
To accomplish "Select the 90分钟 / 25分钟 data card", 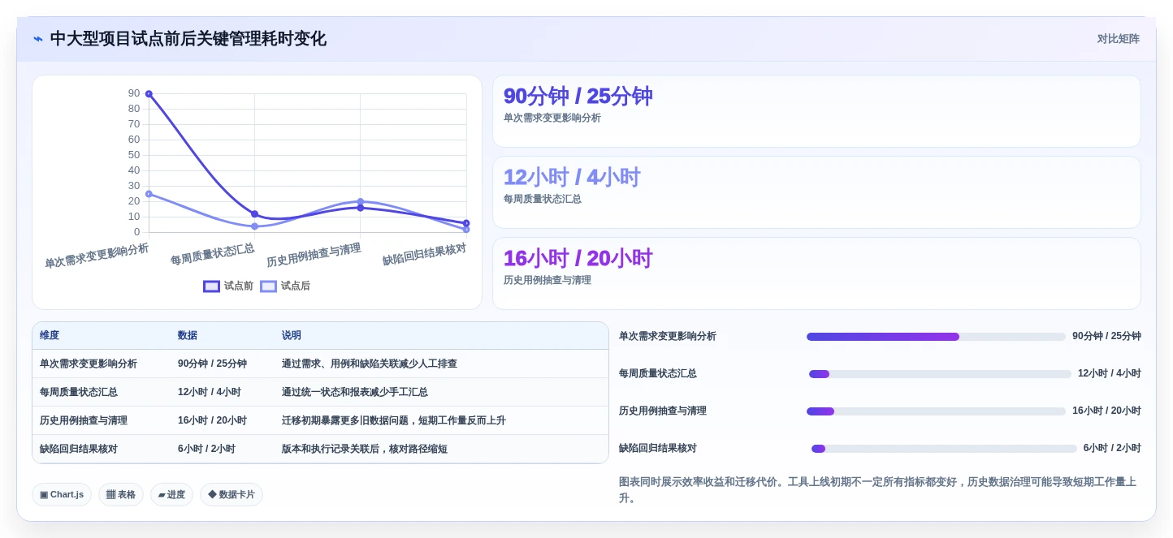I will (x=816, y=111).
